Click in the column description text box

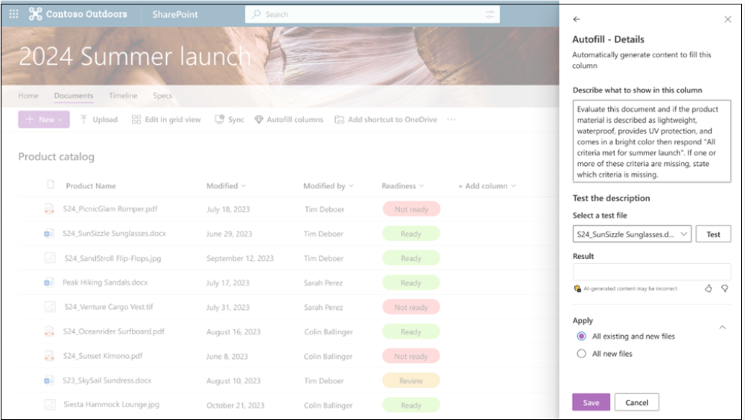click(x=651, y=141)
